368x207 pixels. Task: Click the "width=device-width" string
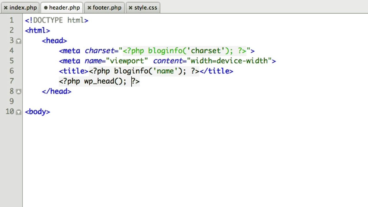tap(229, 61)
